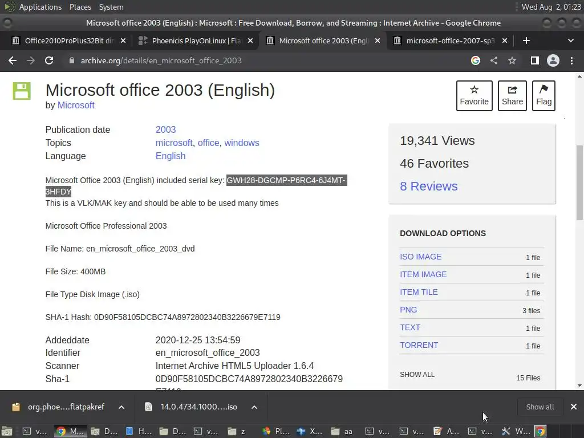Click SHOW ALL download files
This screenshot has height=438, width=584.
pos(417,375)
